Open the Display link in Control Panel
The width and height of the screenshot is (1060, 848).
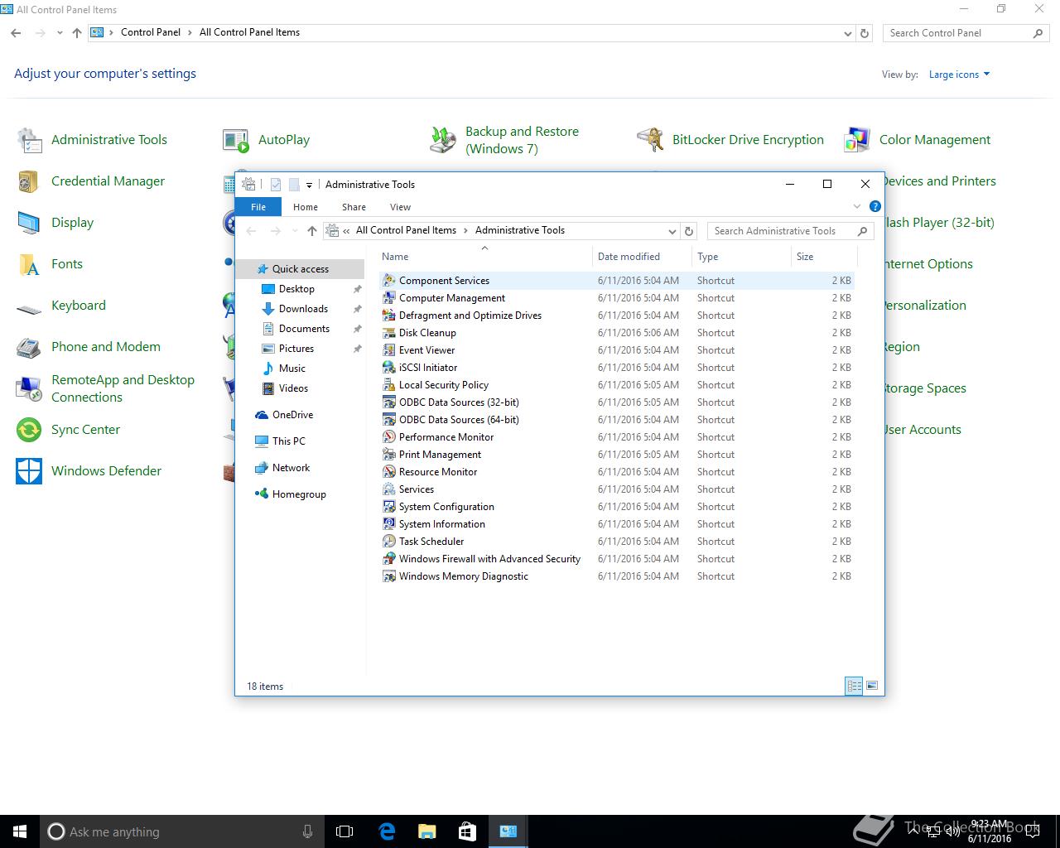[72, 223]
